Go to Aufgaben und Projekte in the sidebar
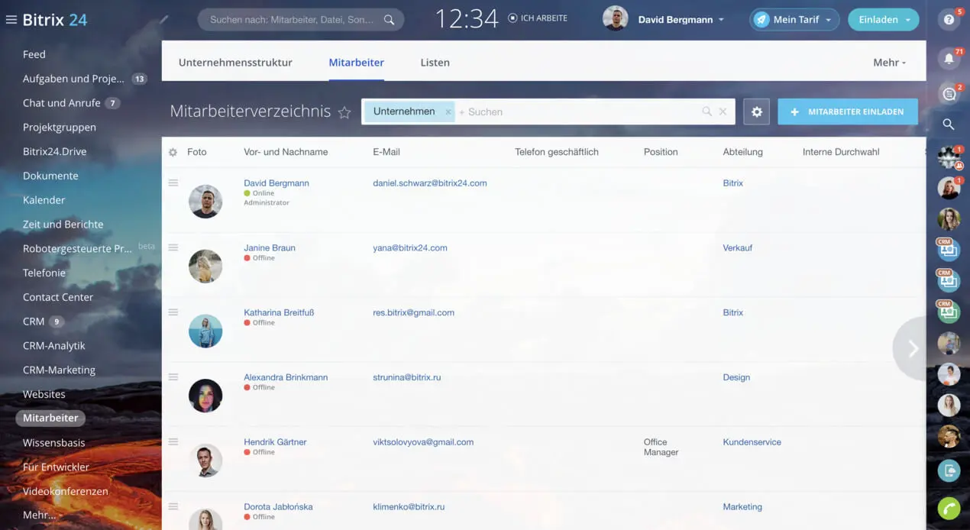970x530 pixels. (x=73, y=79)
